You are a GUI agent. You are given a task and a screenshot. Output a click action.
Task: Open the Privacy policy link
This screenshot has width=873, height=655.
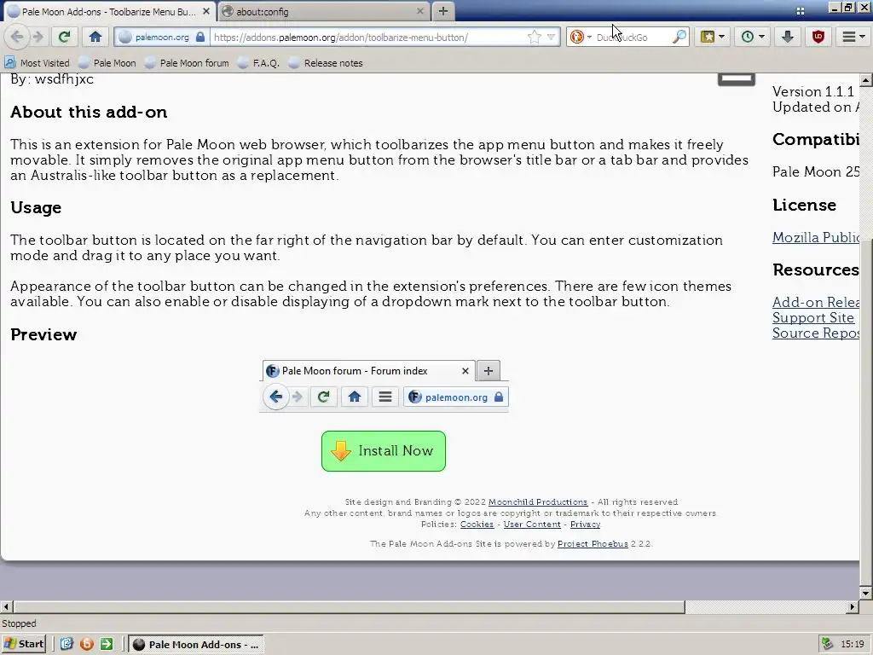585,525
